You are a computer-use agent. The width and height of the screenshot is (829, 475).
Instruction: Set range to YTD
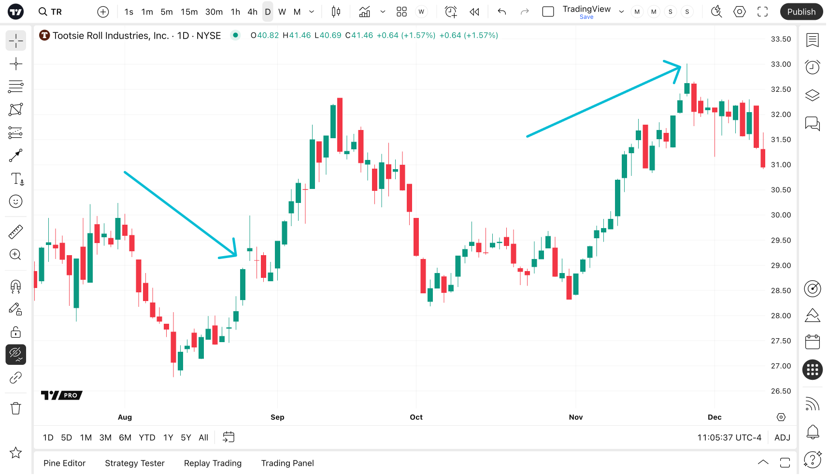pos(147,437)
